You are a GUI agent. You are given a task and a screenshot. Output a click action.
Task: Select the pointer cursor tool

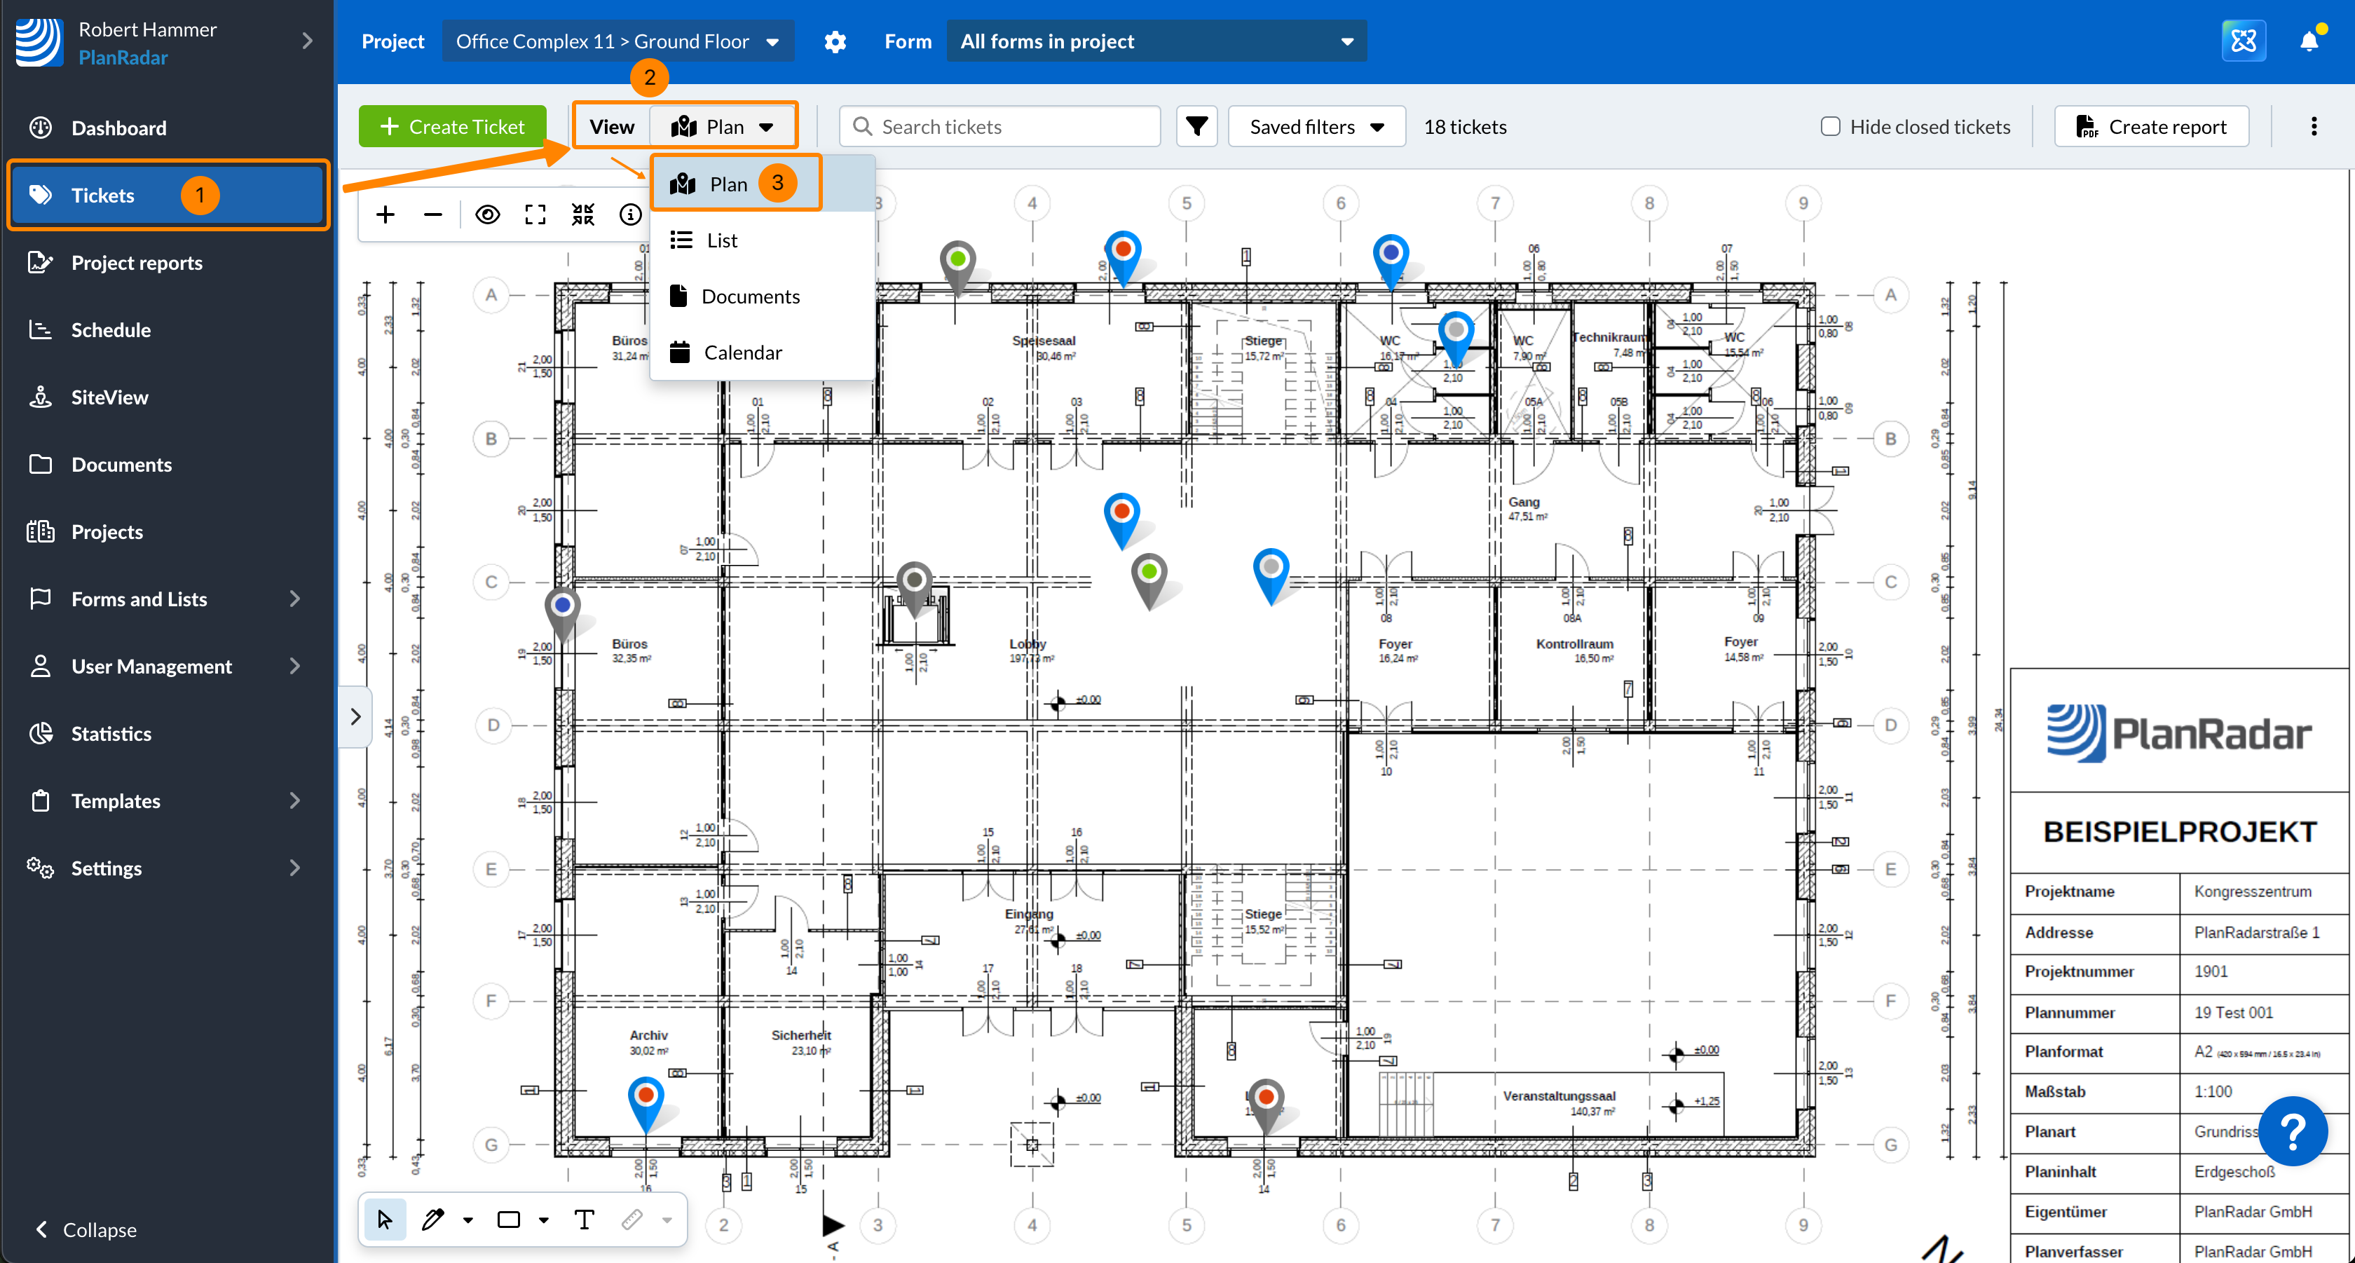point(385,1219)
